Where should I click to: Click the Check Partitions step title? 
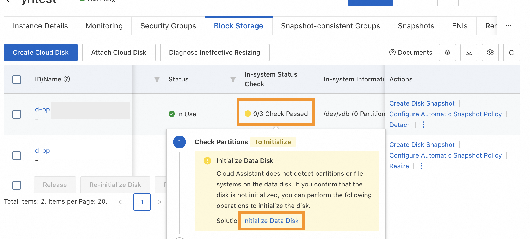click(221, 142)
